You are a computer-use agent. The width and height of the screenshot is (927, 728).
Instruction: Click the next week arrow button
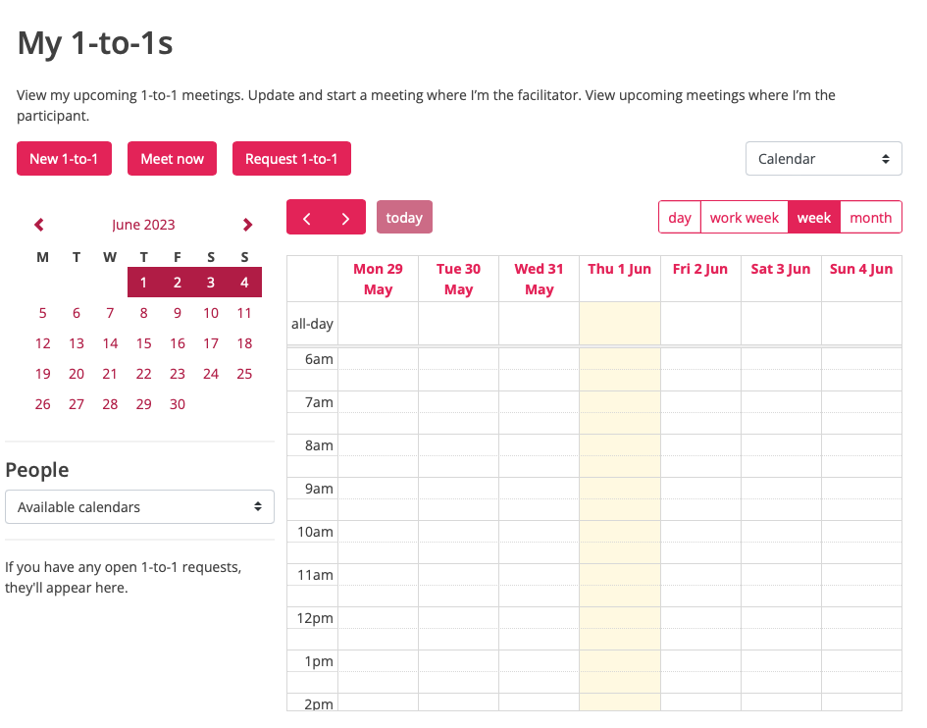(x=345, y=218)
